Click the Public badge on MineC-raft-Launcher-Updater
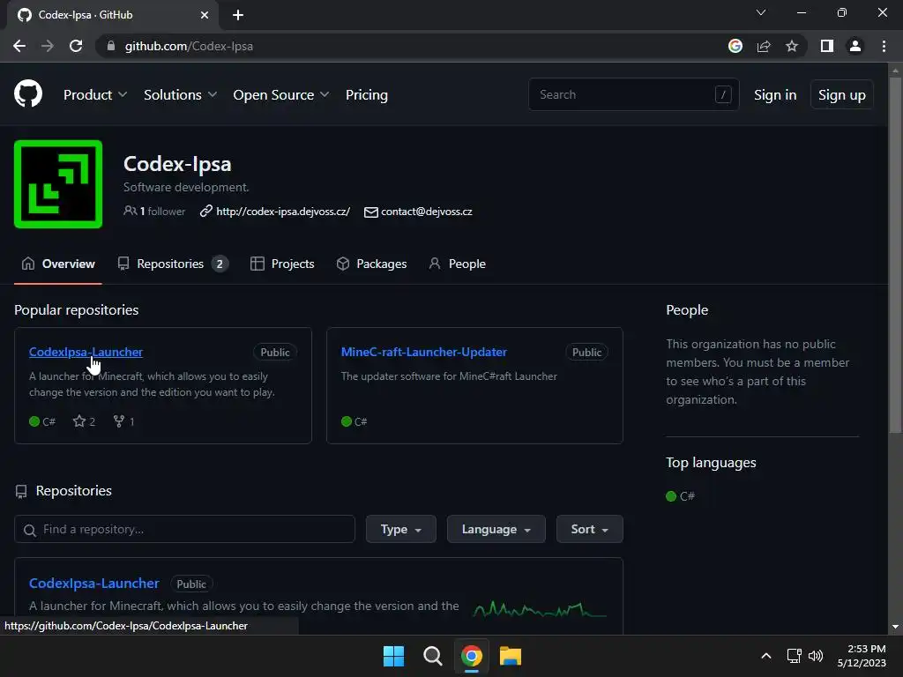 586,353
